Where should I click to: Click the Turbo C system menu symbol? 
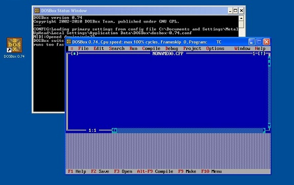point(71,49)
